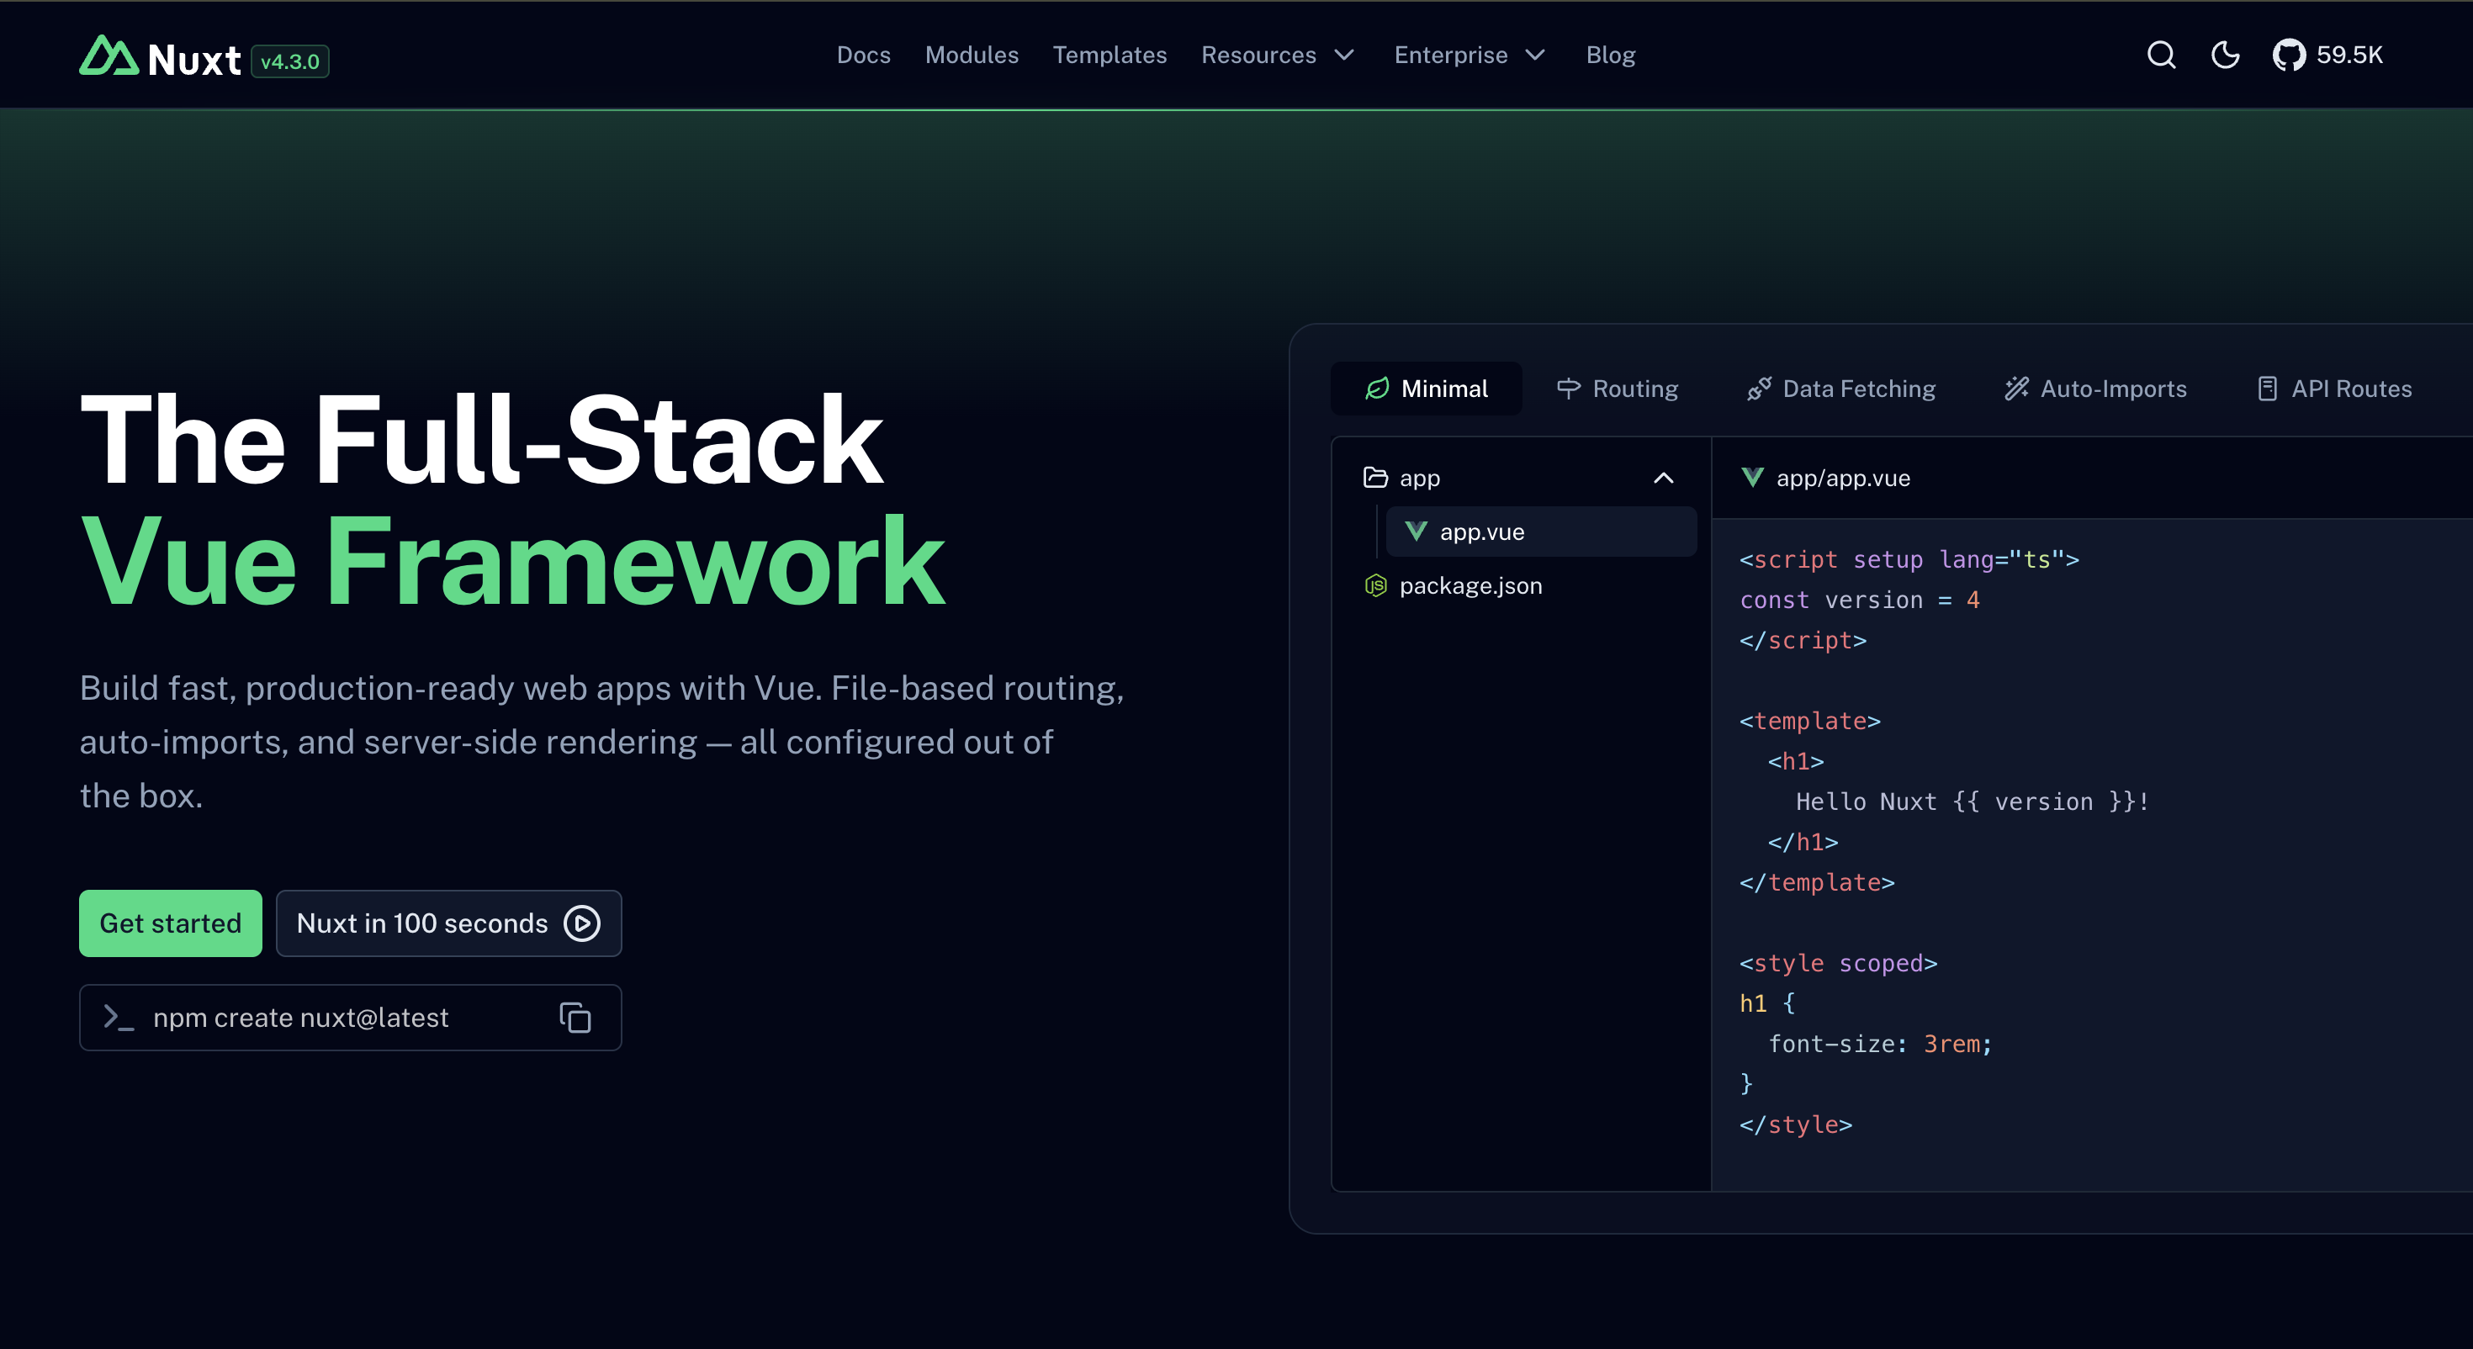Screen dimensions: 2473x1349
Task: Click the Nuxt logo icon
Action: [109, 56]
